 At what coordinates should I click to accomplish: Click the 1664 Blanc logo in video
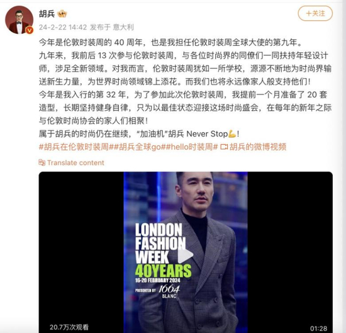[x=169, y=291]
